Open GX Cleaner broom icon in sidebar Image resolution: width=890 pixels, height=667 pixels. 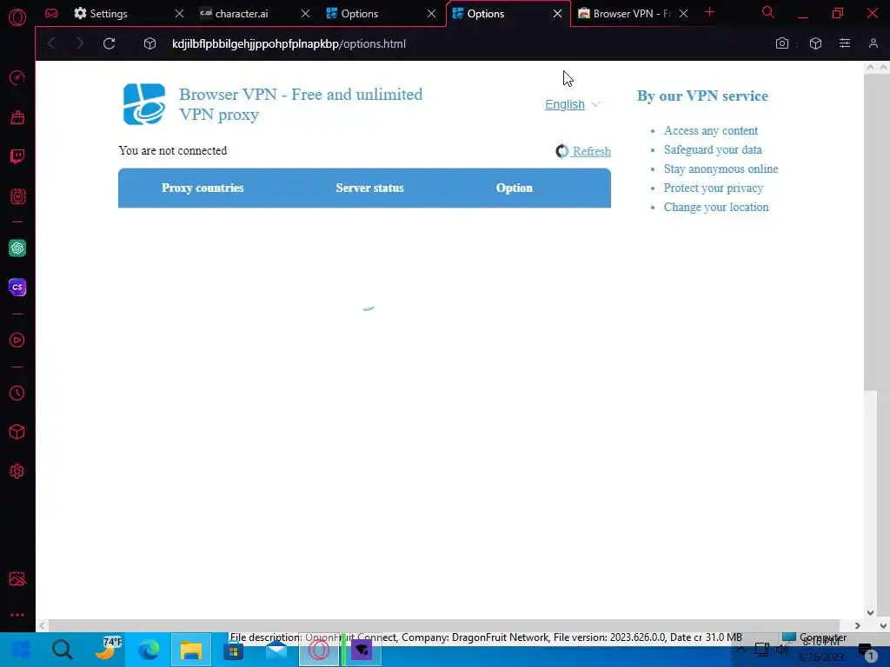17,117
